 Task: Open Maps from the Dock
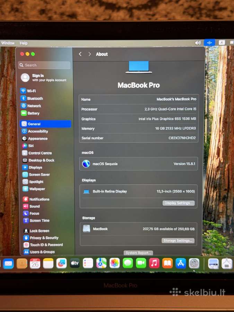point(101,263)
